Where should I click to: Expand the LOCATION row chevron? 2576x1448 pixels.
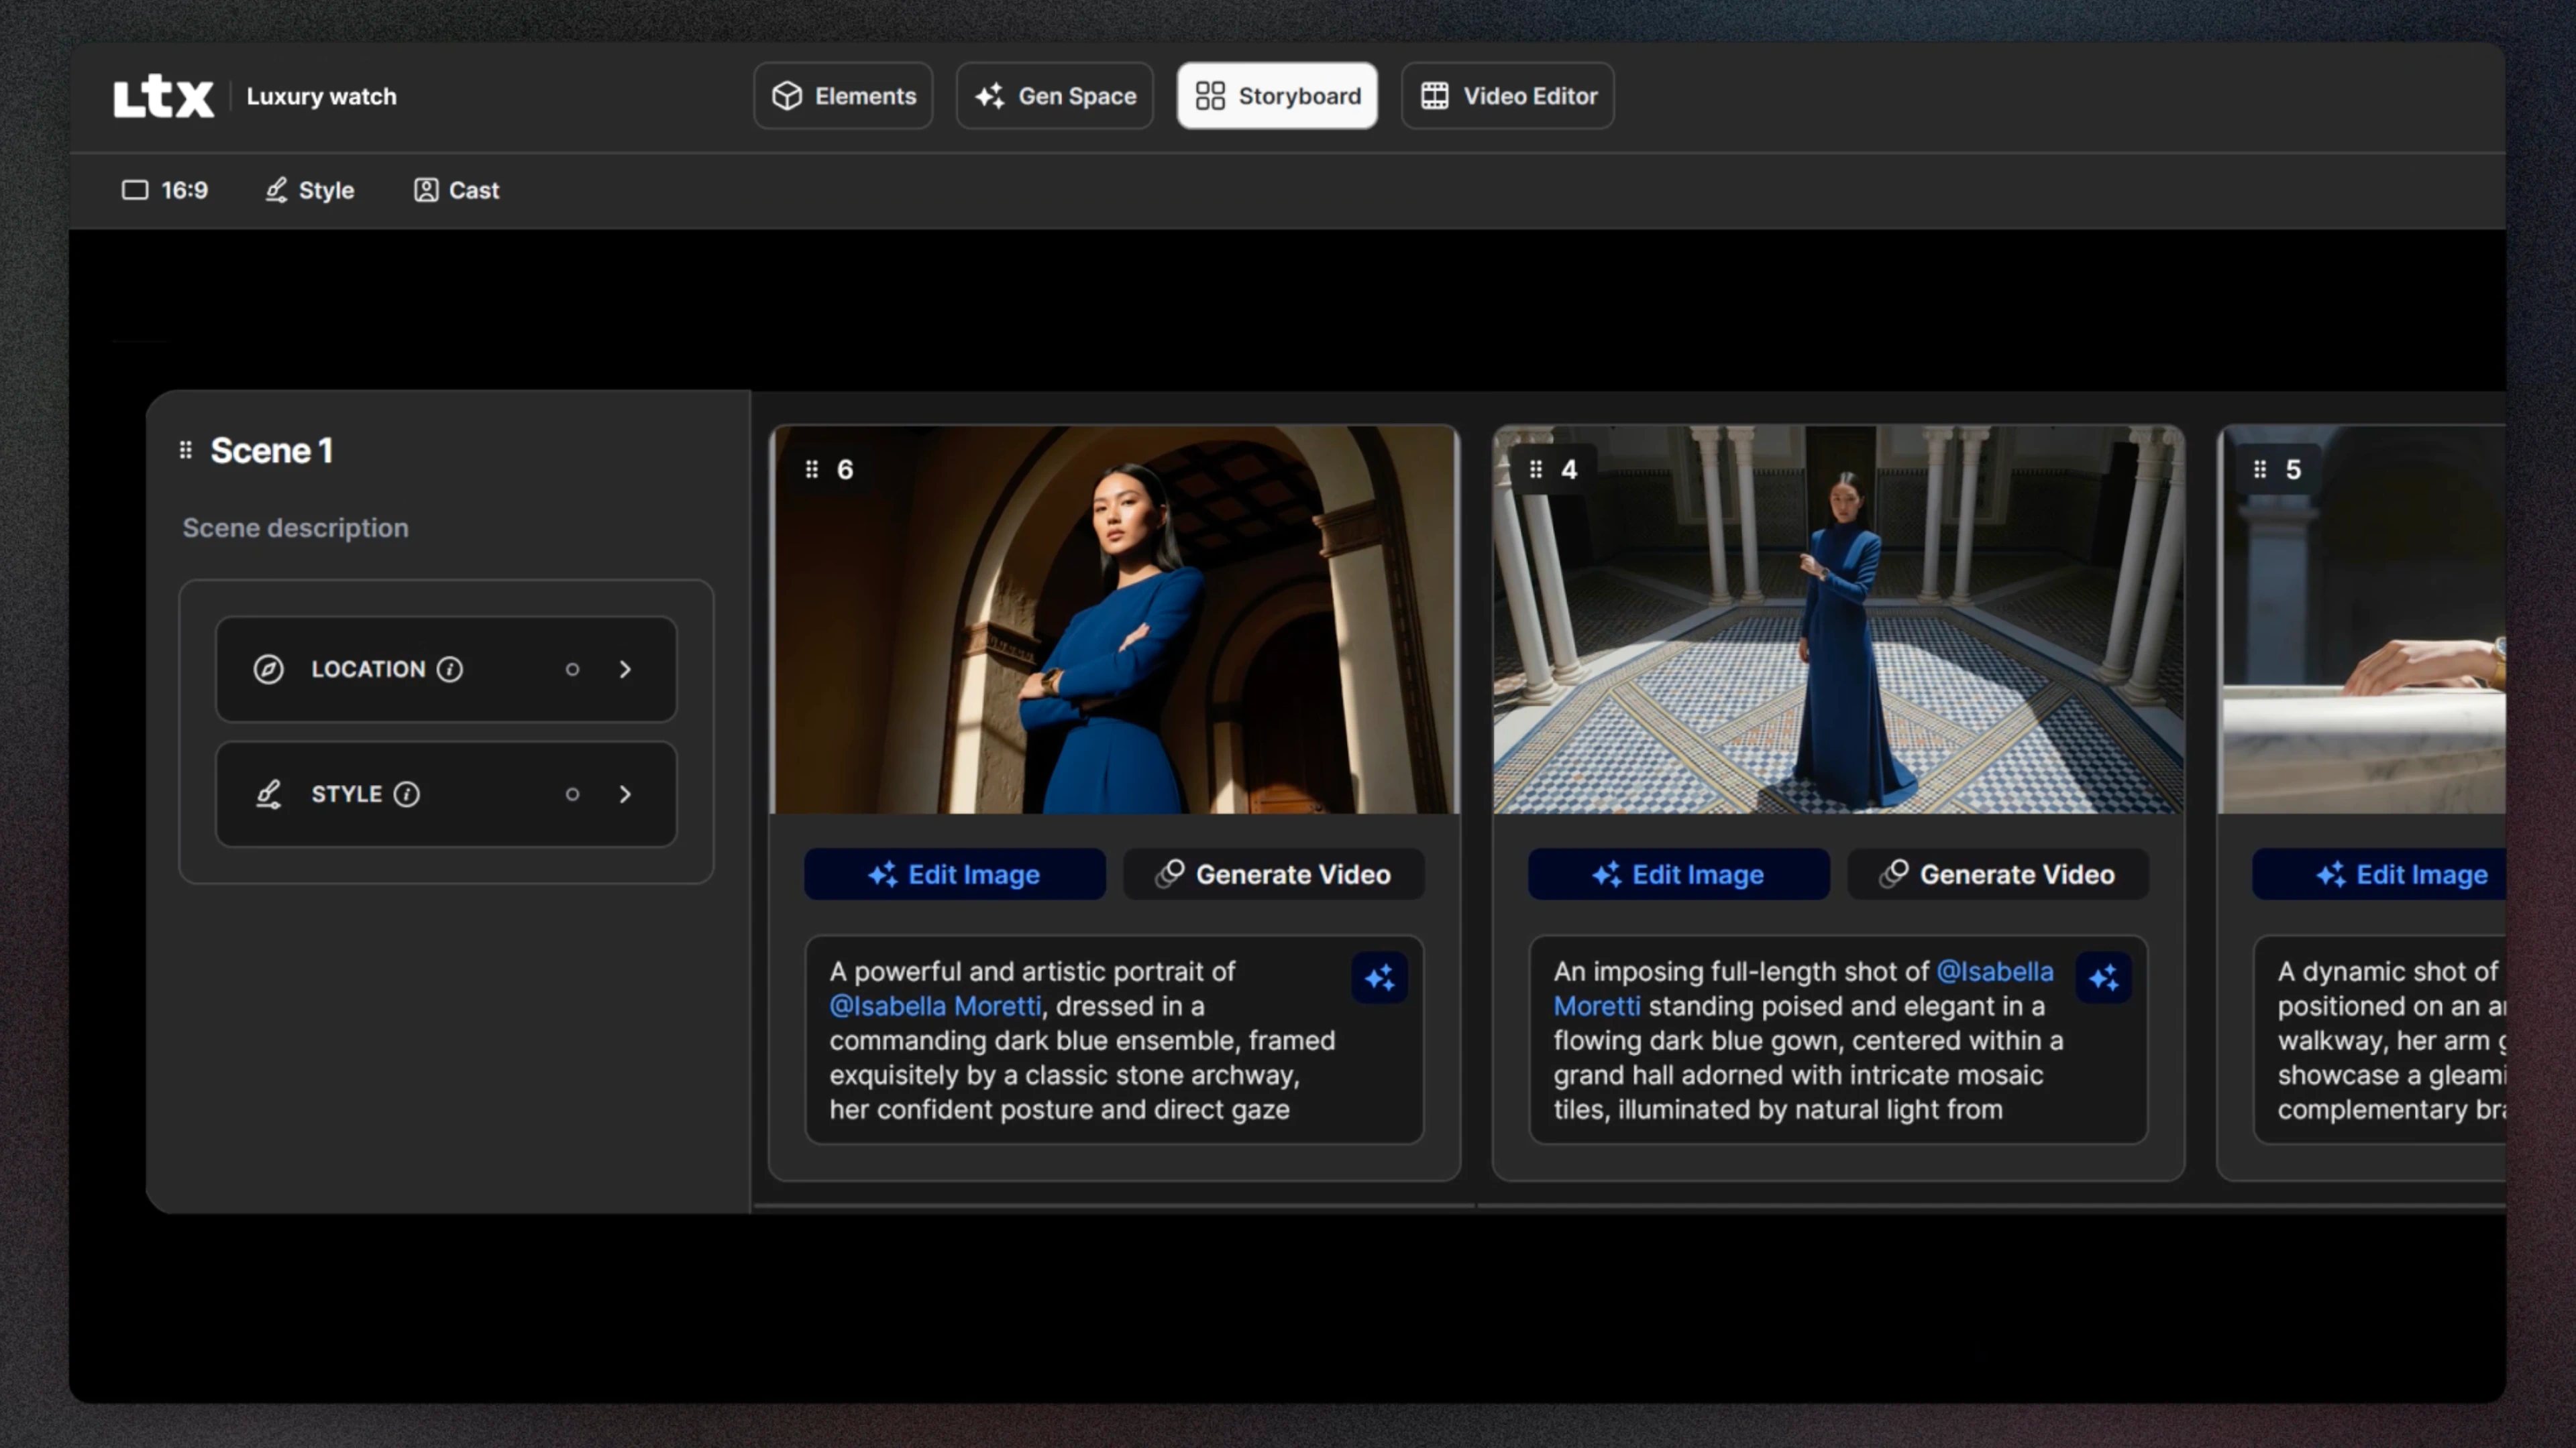[625, 670]
